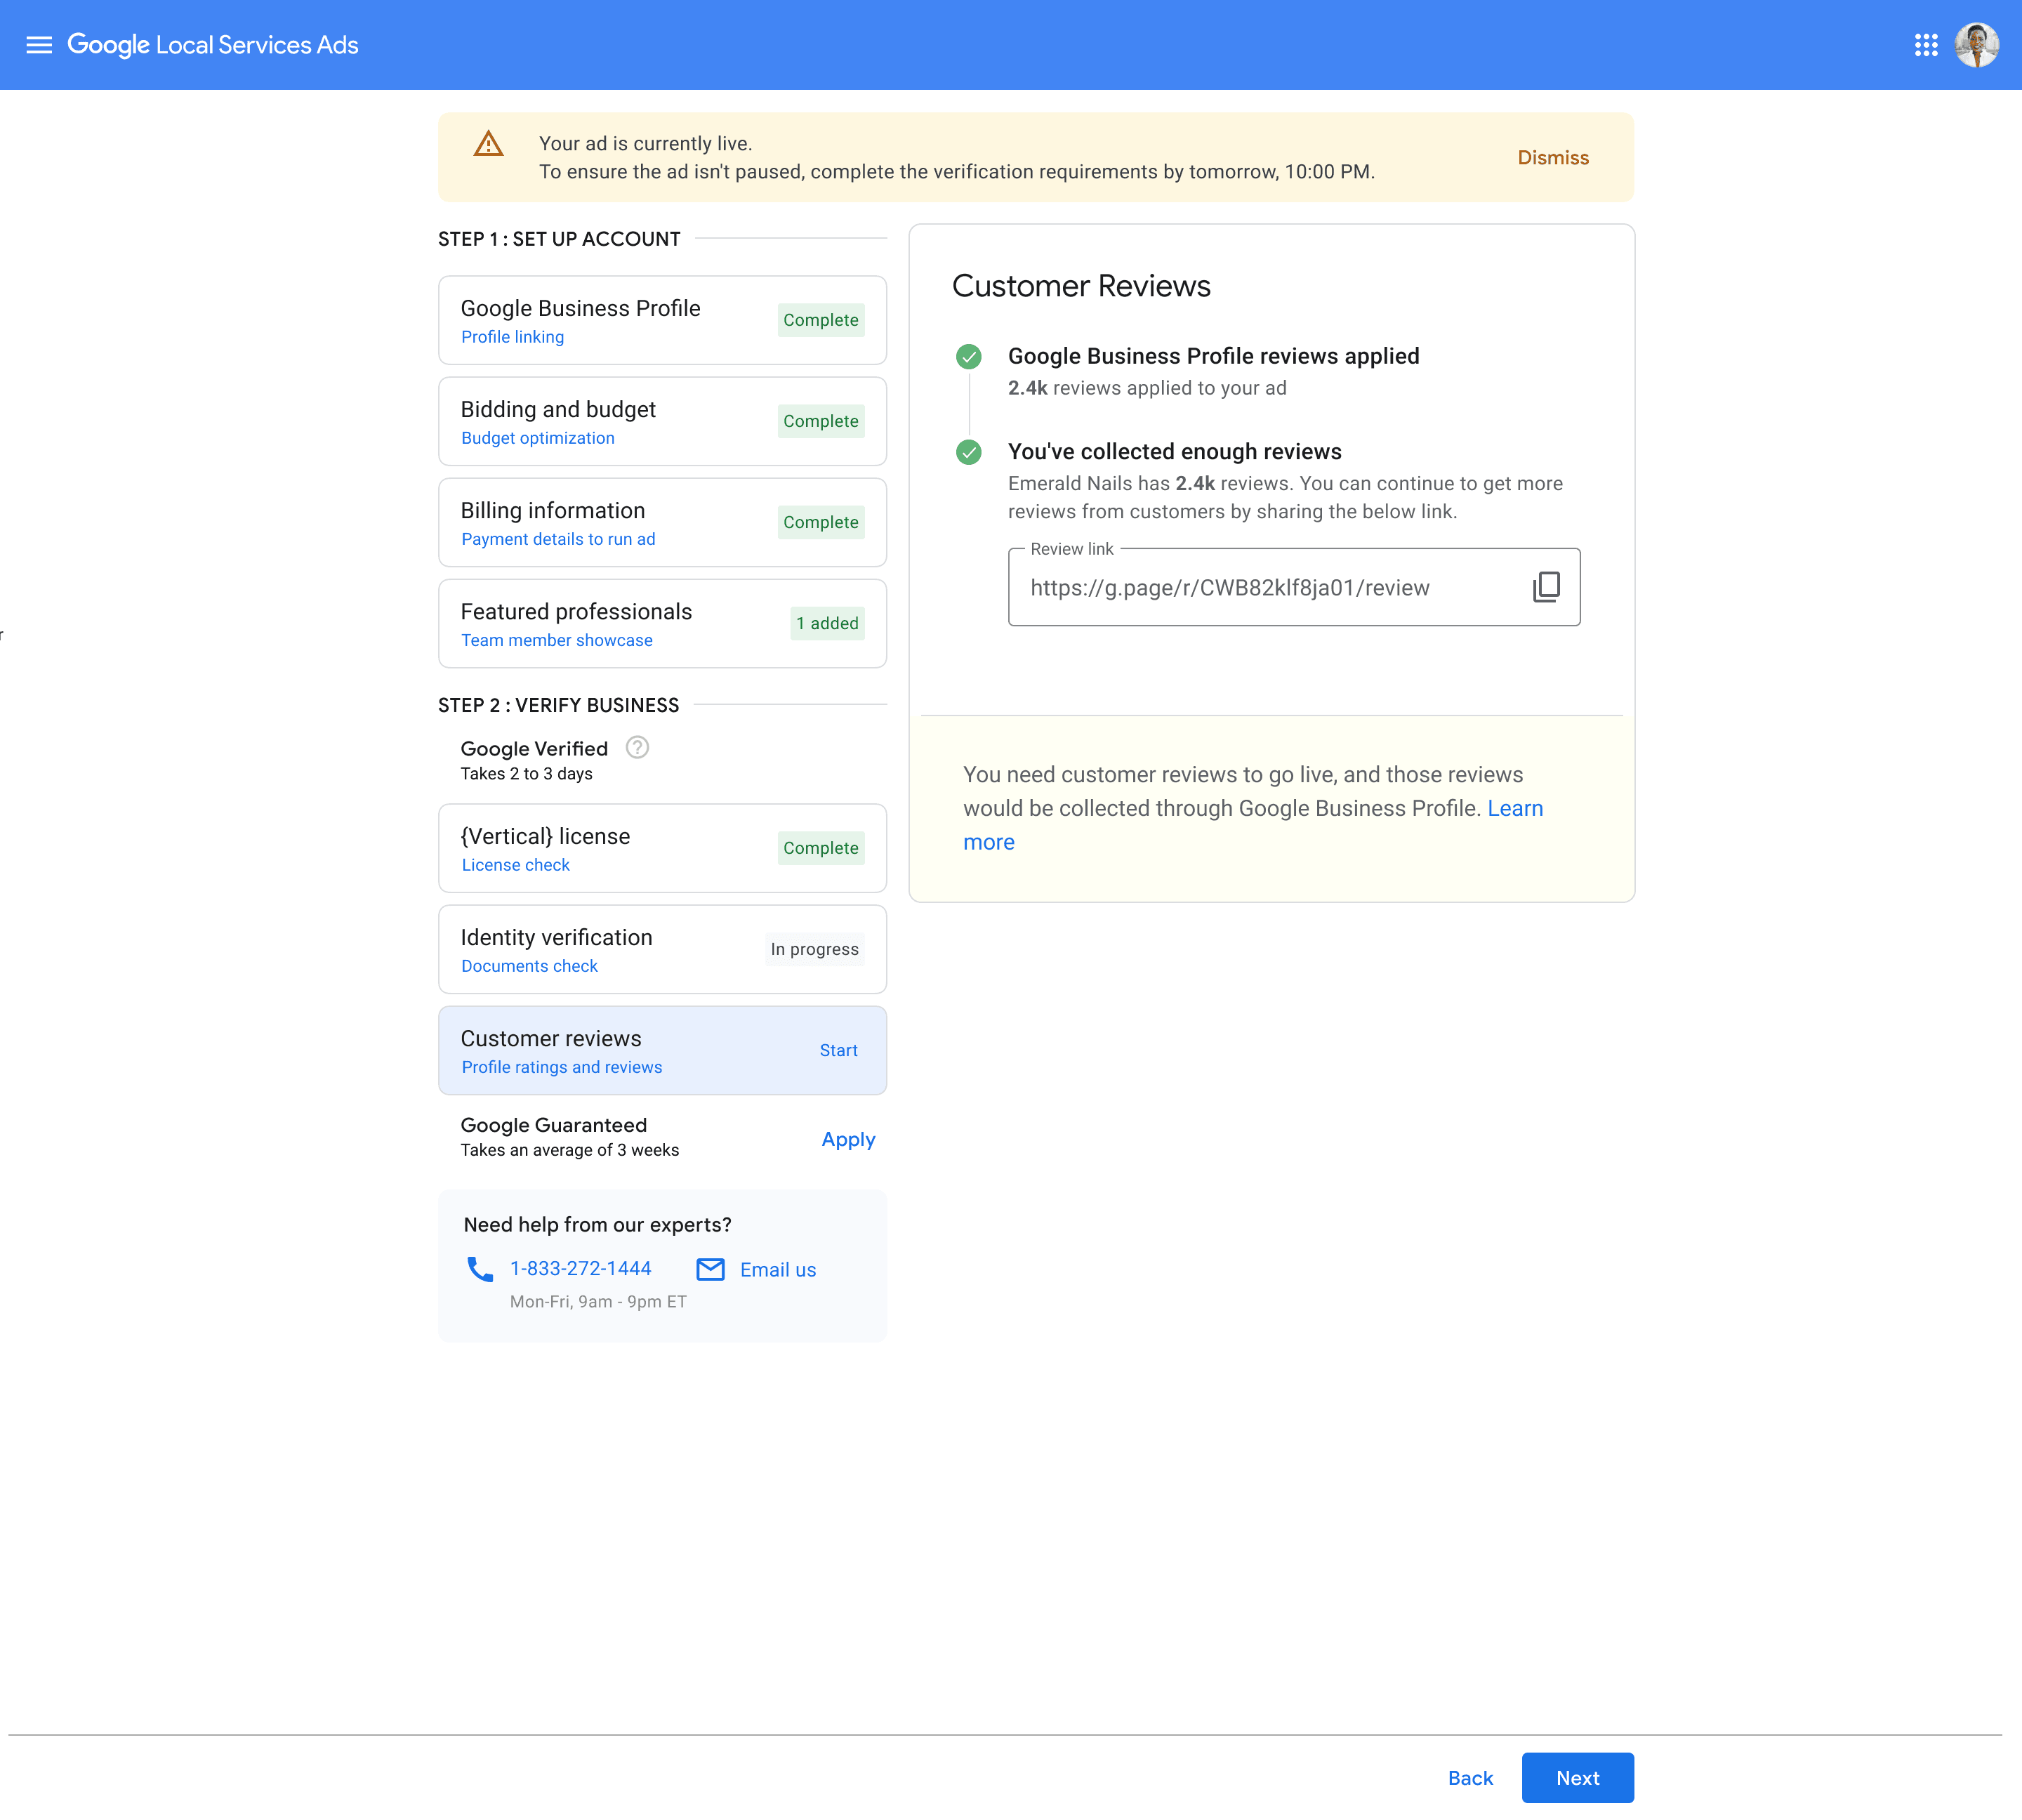Click the Profile ratings and reviews subtitle
This screenshot has width=2022, height=1820.
click(562, 1067)
